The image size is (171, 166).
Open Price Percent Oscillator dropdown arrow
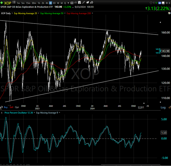click(x=34, y=113)
